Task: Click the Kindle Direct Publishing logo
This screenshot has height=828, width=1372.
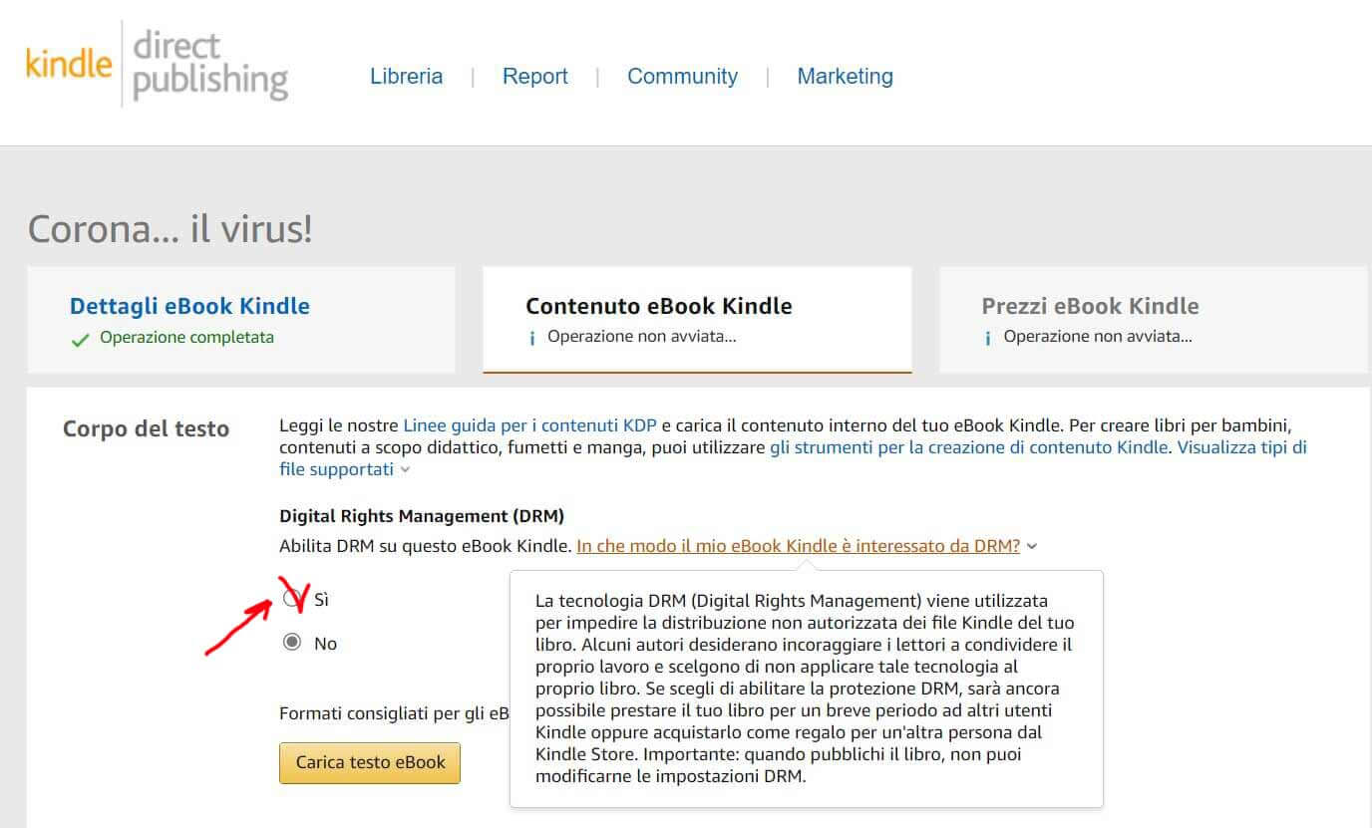Action: (157, 64)
